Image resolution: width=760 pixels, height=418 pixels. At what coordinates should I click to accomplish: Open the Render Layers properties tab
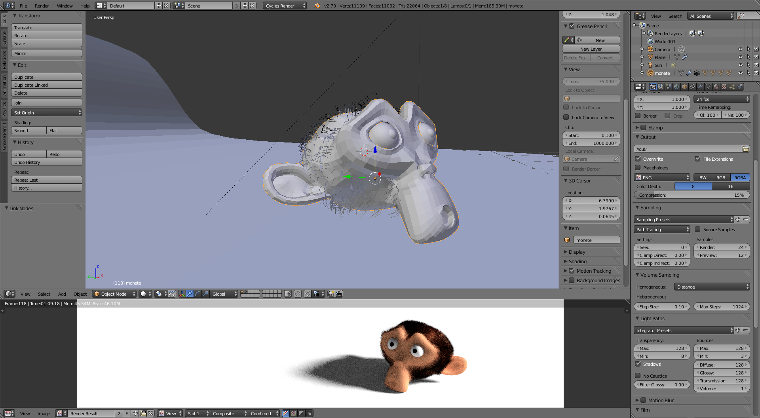[x=661, y=87]
